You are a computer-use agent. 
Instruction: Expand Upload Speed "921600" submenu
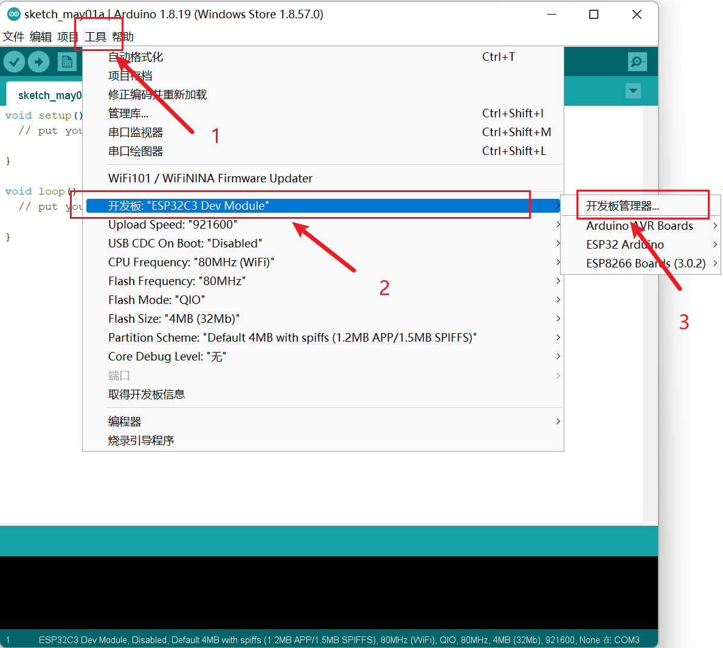[x=323, y=225]
